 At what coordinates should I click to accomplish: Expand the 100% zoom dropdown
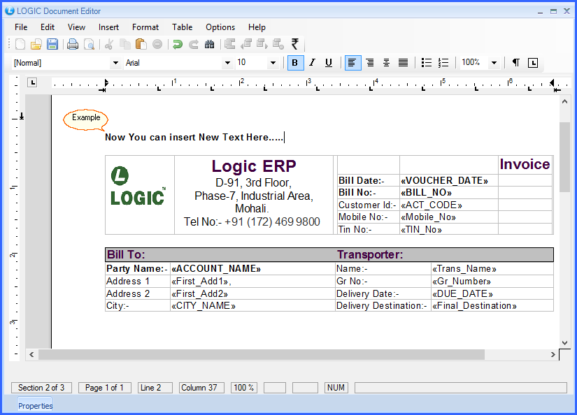pyautogui.click(x=494, y=63)
